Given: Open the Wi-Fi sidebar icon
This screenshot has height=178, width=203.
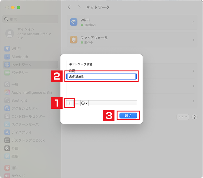Looking at the screenshot, I should pos(7,49).
